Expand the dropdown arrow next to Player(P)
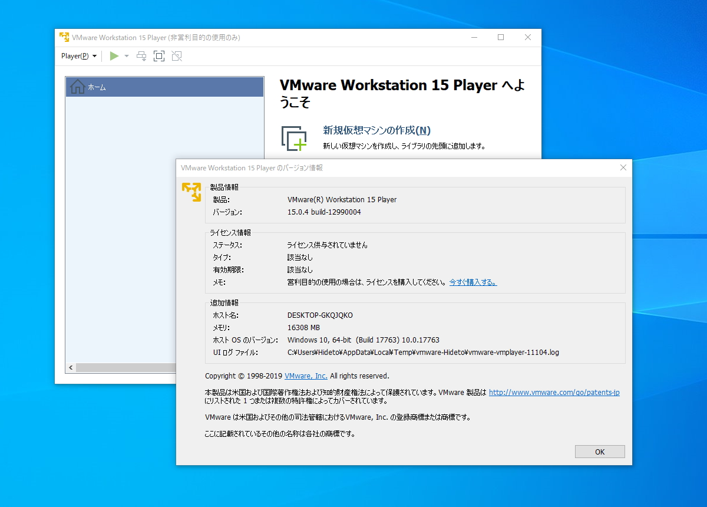 [94, 56]
